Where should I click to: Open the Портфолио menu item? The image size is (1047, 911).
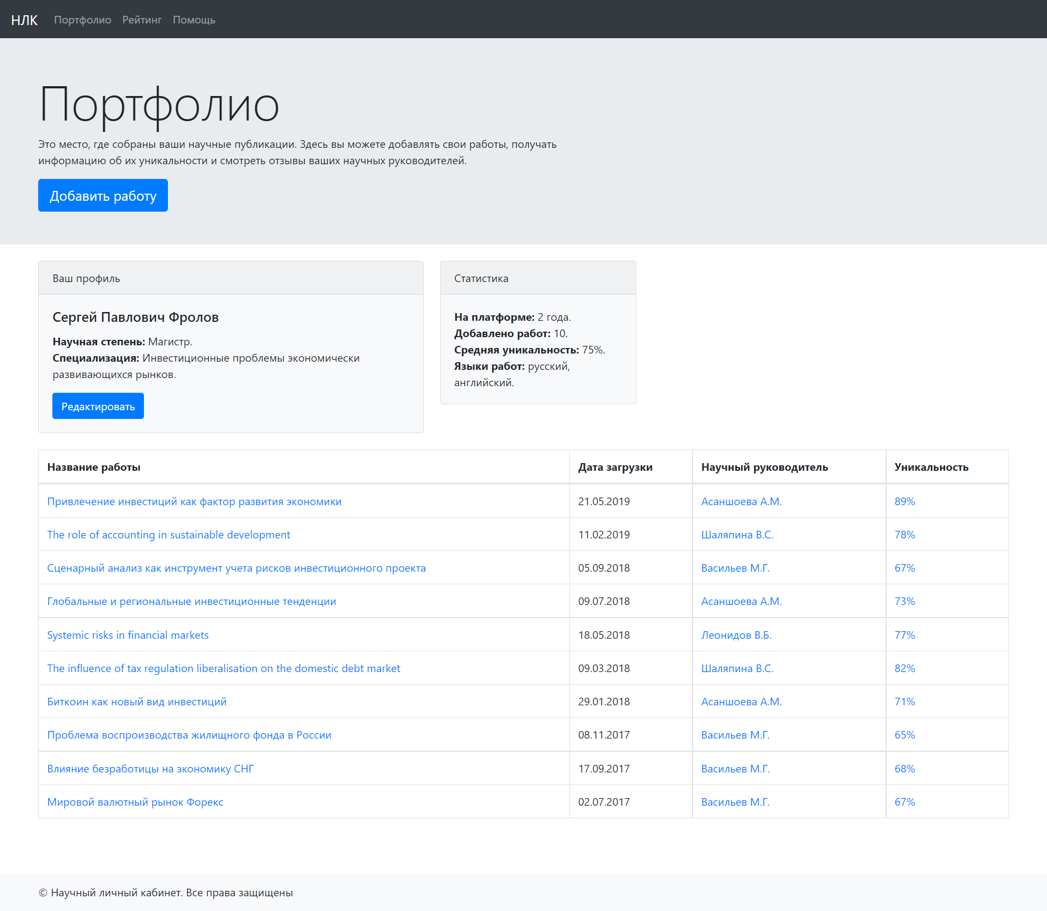coord(82,20)
